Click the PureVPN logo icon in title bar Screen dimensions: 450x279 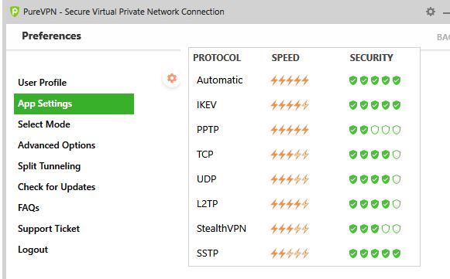click(x=15, y=12)
